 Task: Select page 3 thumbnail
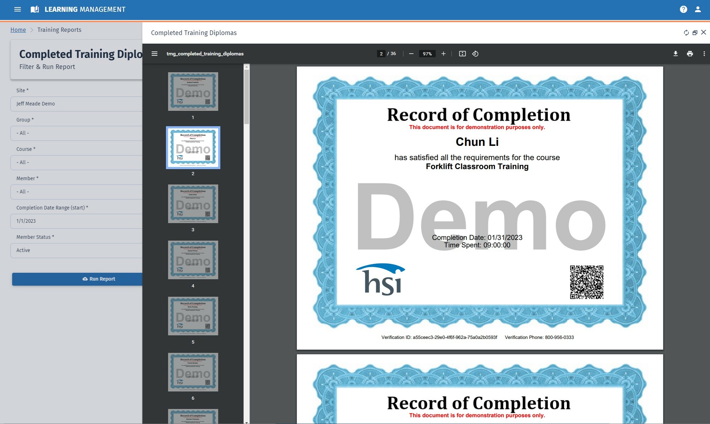[x=193, y=204]
